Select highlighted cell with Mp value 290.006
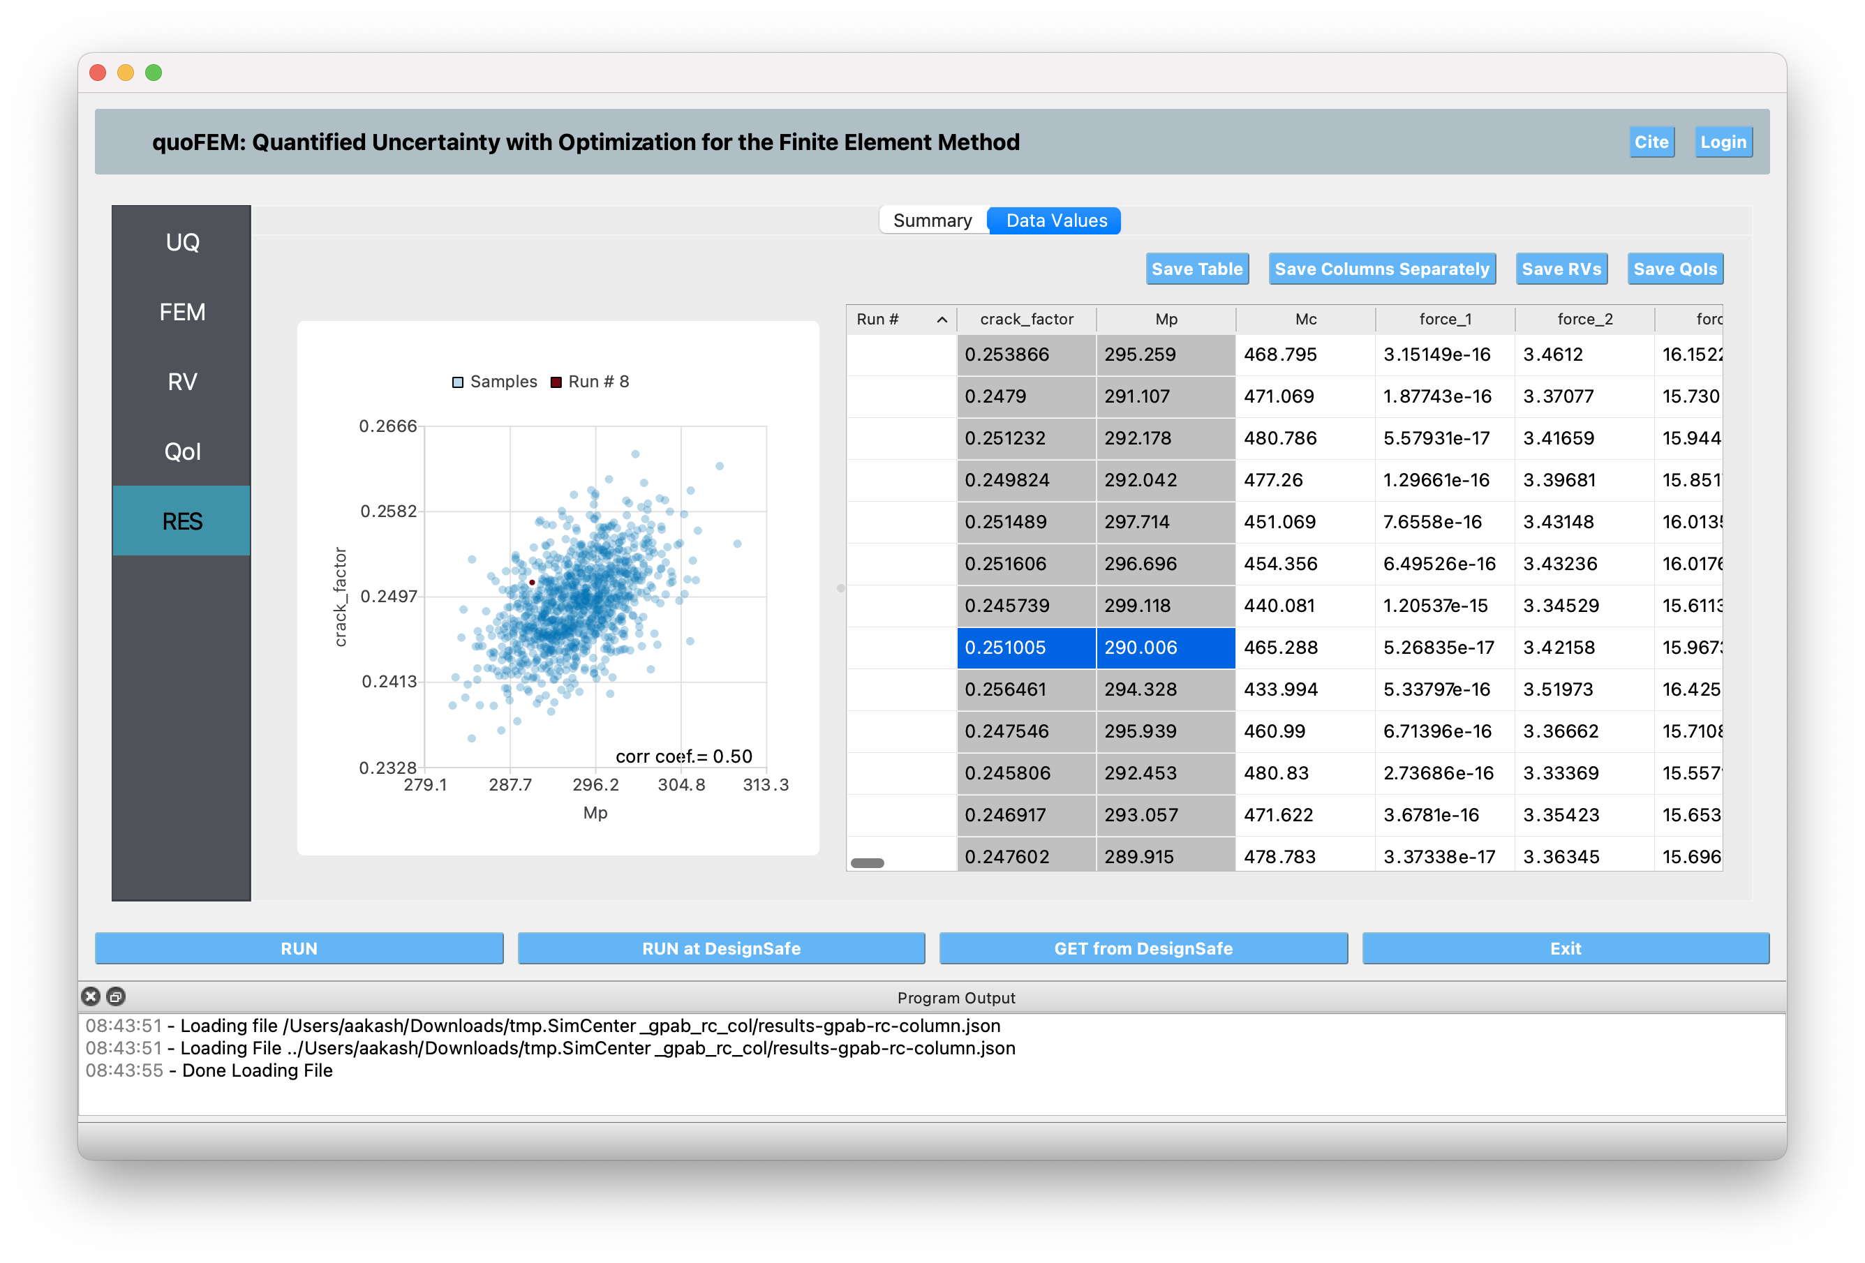 click(x=1166, y=648)
